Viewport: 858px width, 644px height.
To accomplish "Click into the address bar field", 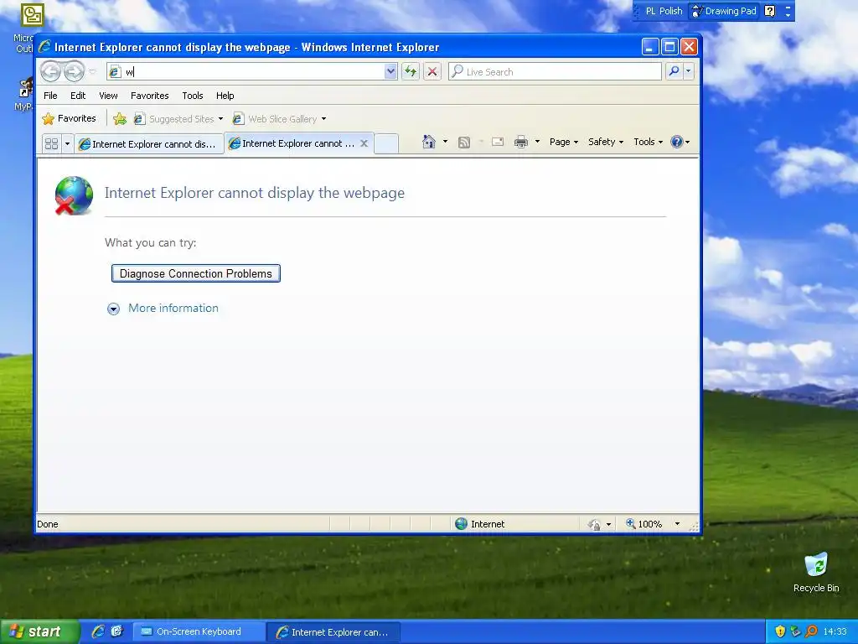I will point(252,71).
